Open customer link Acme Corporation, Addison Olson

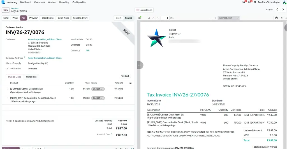tap(45, 39)
